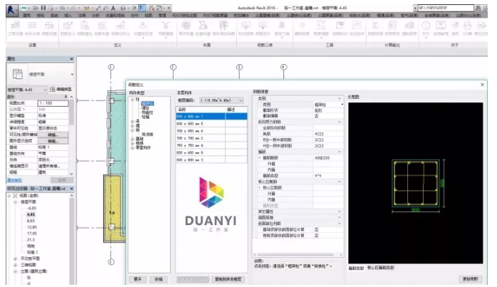
Task: Select 构造柱 in component type tree
Action: [x=147, y=113]
